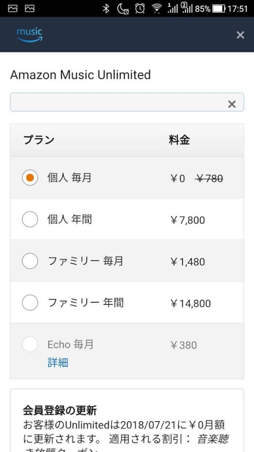The image size is (254, 452).
Task: Tap the 会員登録の更新 heading
Action: coord(60,411)
